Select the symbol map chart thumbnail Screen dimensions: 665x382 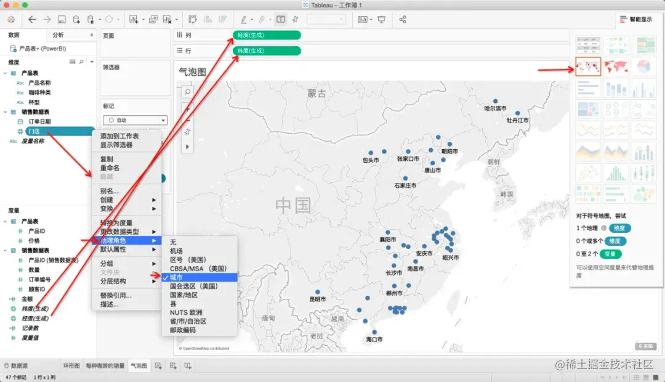[x=588, y=67]
